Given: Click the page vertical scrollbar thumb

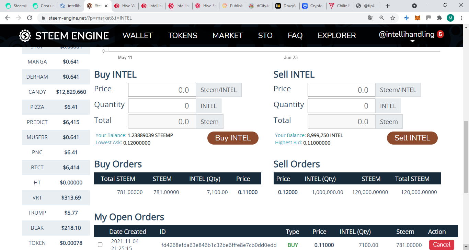Looking at the screenshot, I should 466,157.
